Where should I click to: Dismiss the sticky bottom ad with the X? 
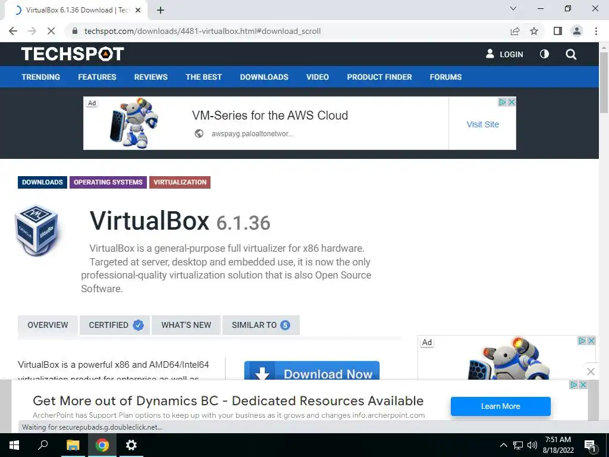591,371
